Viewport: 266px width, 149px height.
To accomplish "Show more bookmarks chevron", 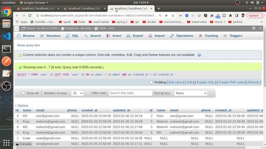I will [261, 22].
